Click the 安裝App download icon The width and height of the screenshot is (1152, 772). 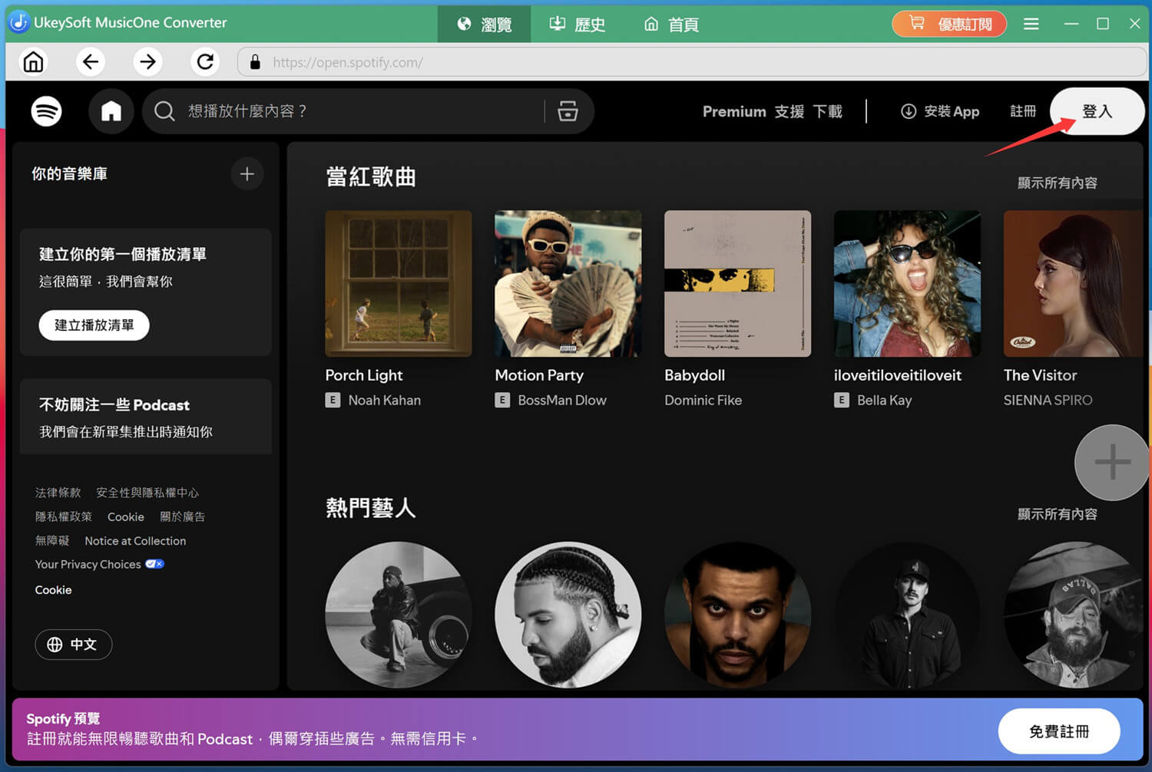point(909,111)
